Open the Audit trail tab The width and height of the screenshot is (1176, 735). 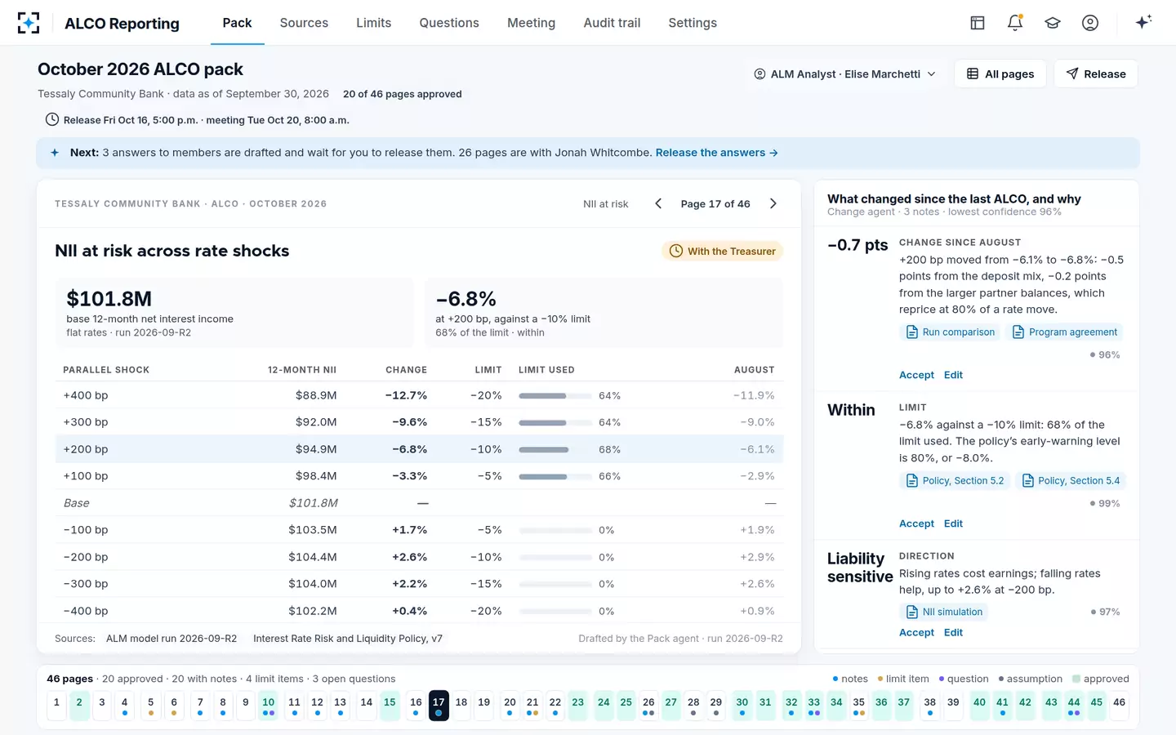(x=612, y=23)
